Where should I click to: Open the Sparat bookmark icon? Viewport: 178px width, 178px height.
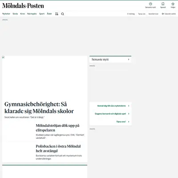tap(163, 4)
